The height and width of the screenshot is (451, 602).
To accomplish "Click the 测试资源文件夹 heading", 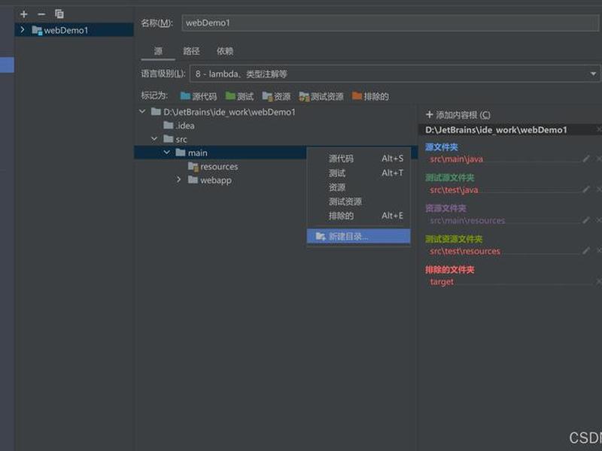I will click(454, 239).
